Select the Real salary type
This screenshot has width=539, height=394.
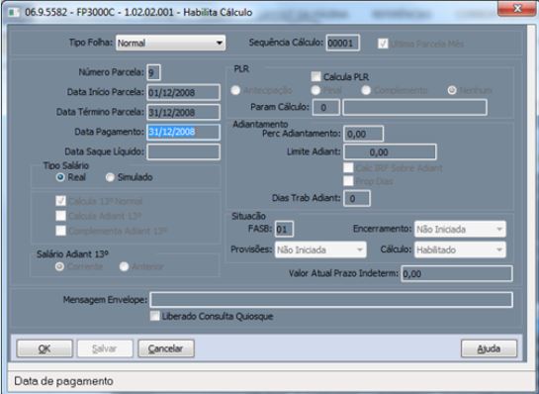click(60, 177)
